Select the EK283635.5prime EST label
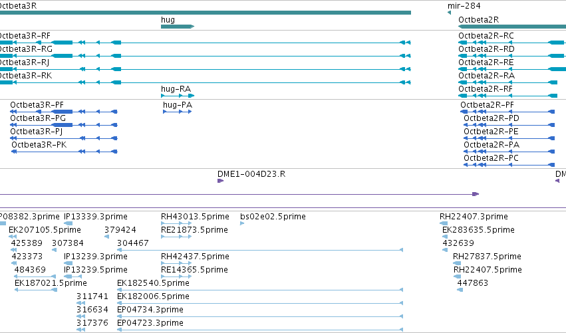This screenshot has height=333, width=566. (478, 230)
